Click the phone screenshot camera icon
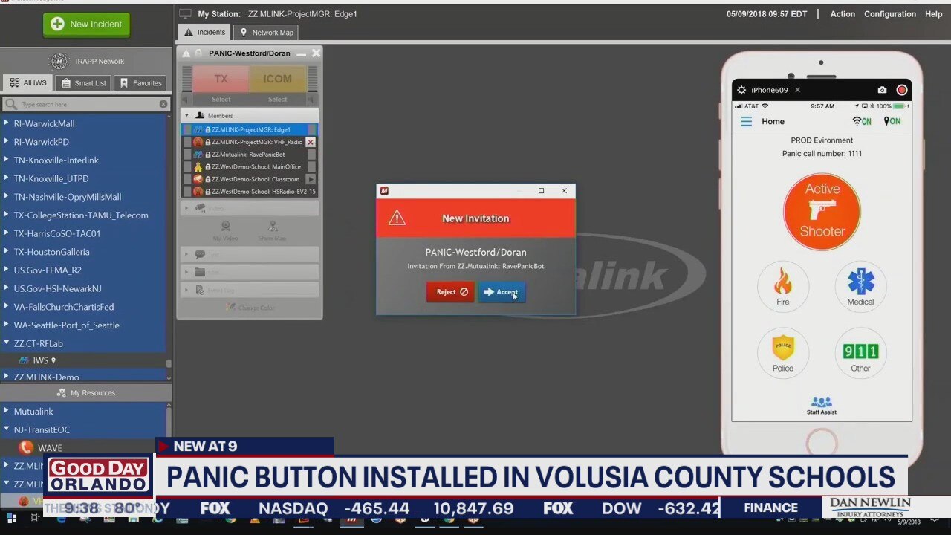This screenshot has width=951, height=535. click(x=882, y=90)
